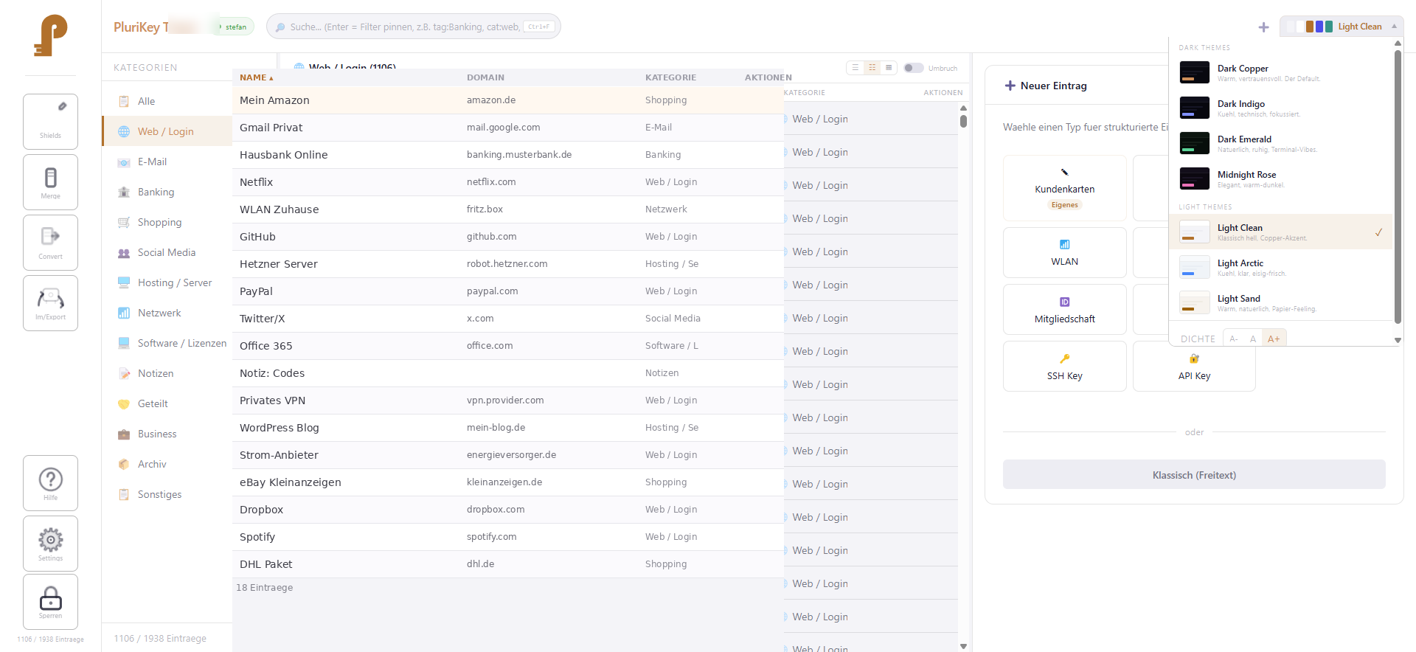The height and width of the screenshot is (652, 1416).
Task: Open the Gmail Privat entry
Action: coord(507,128)
